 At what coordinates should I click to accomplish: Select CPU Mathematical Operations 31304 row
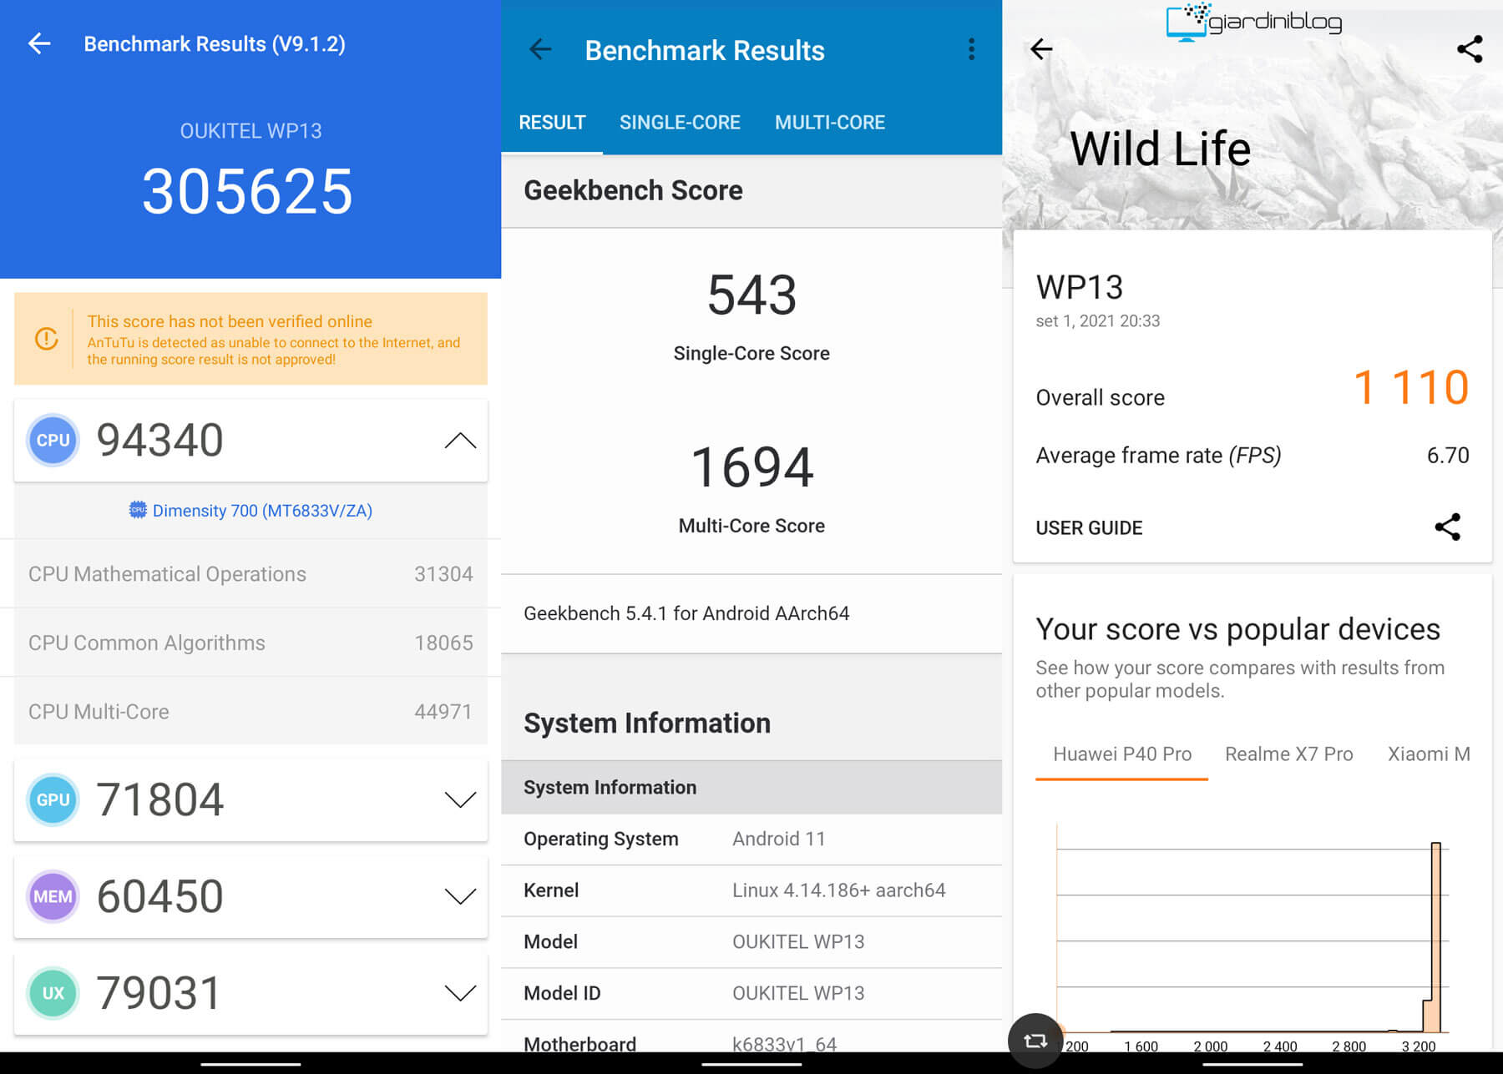click(x=250, y=574)
